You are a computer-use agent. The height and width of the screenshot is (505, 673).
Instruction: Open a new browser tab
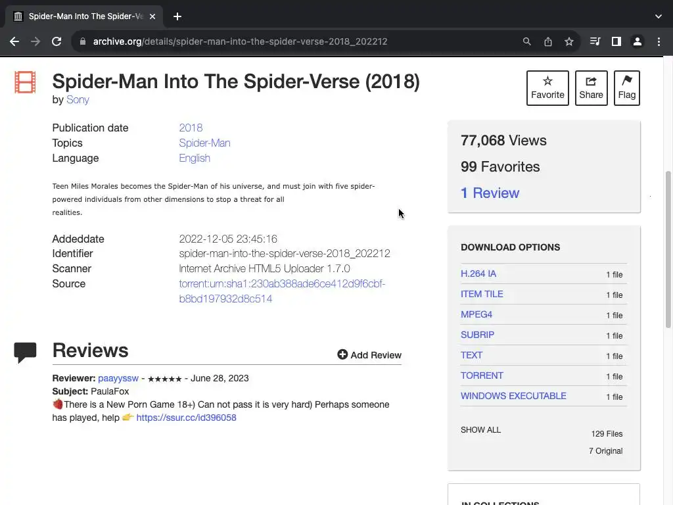click(x=177, y=16)
